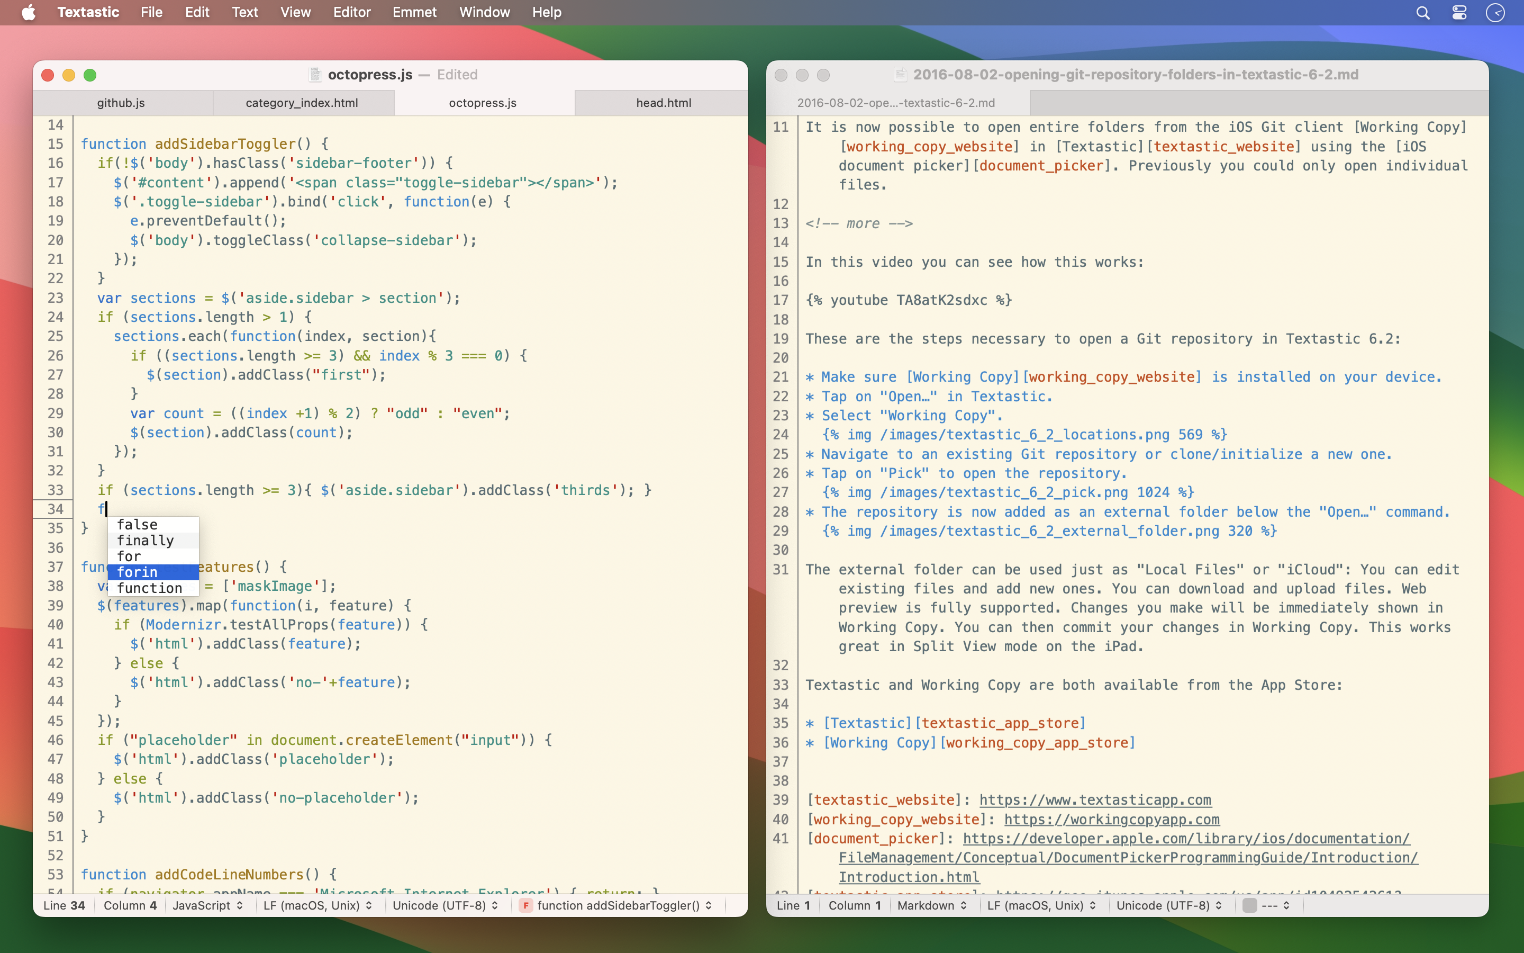Open Spotlight search in menu bar

coord(1422,13)
